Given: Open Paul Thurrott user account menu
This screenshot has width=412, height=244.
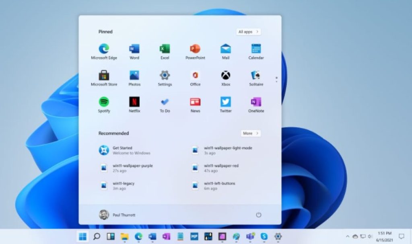Looking at the screenshot, I should (x=117, y=215).
